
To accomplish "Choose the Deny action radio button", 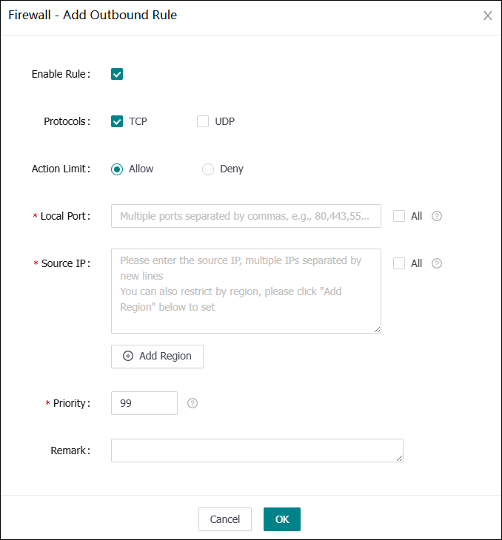I will coord(208,169).
